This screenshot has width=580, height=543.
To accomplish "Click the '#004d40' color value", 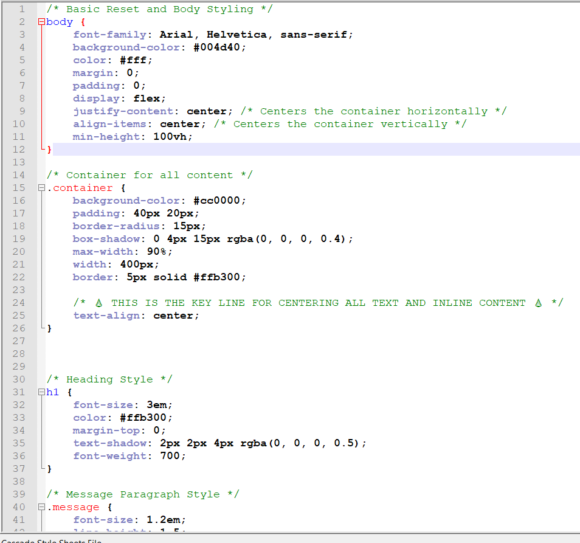I will (217, 47).
